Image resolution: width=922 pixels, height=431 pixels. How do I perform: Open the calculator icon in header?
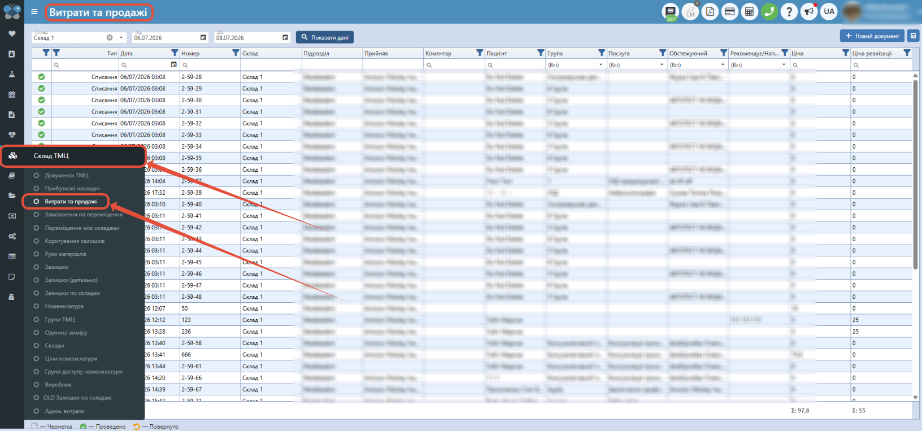[750, 11]
